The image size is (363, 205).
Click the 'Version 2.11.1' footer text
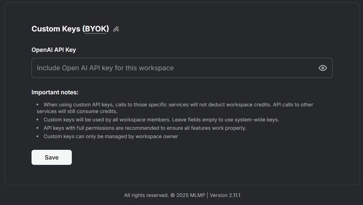225,195
